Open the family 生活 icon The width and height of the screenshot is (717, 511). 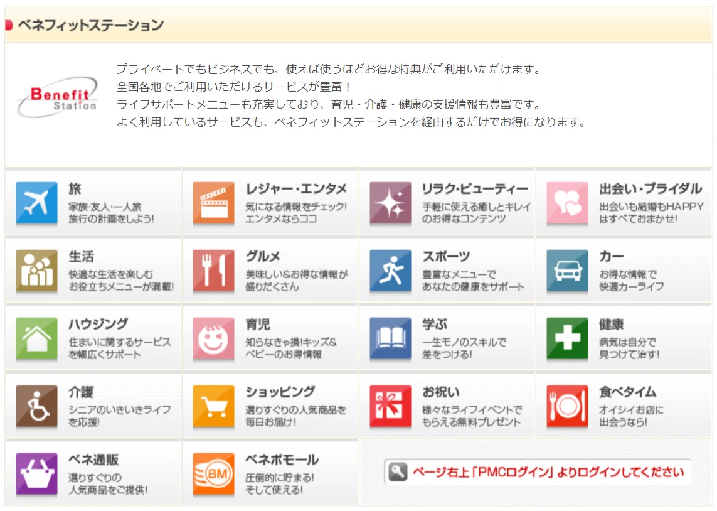[36, 271]
